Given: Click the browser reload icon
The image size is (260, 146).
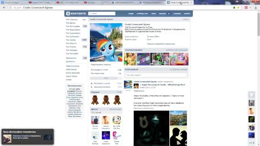Looking at the screenshot, I should click(11, 8).
